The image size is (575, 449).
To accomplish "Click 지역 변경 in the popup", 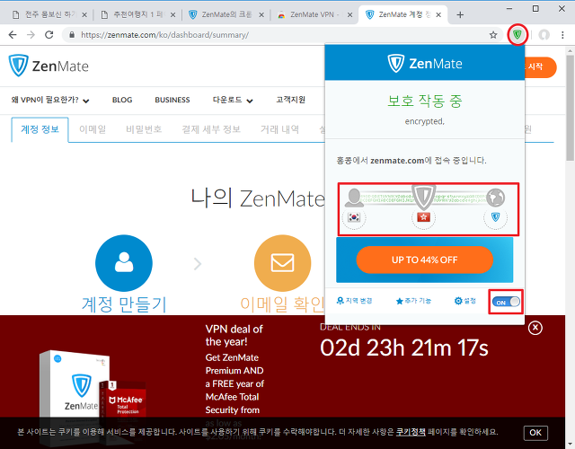I will click(354, 301).
